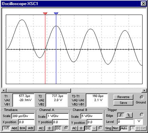Set Channel A coupling to 0
The image size is (148, 133).
tap(50, 128)
